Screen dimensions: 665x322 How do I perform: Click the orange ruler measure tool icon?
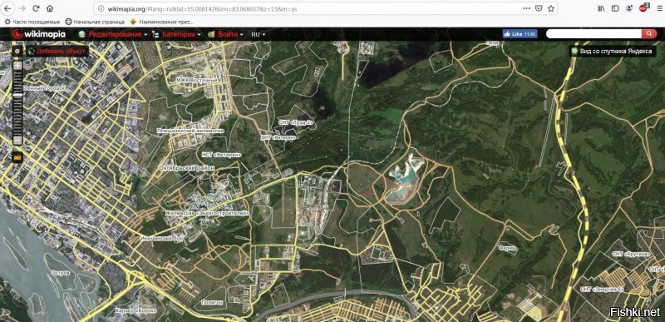click(17, 156)
